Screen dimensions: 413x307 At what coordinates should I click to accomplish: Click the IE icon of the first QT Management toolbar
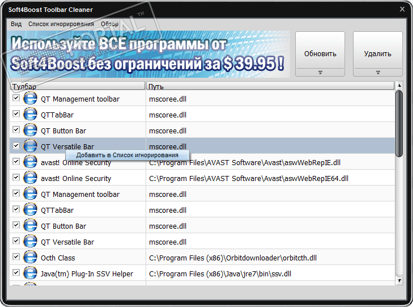(x=30, y=98)
